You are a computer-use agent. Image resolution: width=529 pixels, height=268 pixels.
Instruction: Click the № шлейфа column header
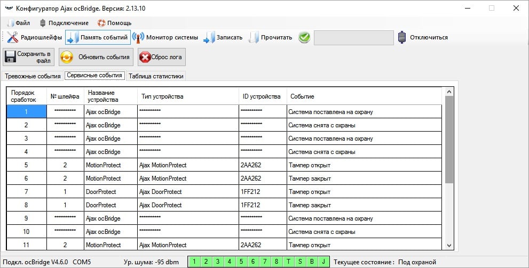65,96
